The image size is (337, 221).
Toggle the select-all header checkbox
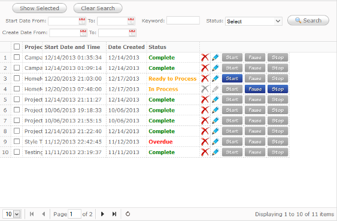pyautogui.click(x=17, y=47)
